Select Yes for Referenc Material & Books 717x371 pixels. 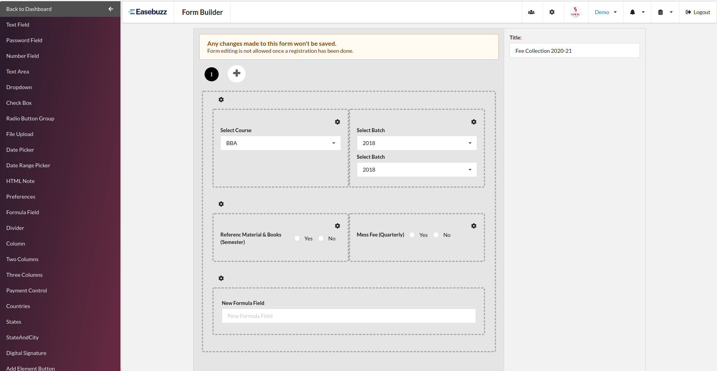(297, 238)
